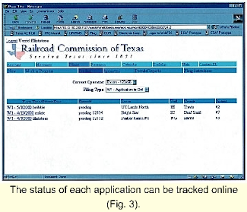Click the Travis county cell
The width and height of the screenshot is (247, 212).
(189, 107)
